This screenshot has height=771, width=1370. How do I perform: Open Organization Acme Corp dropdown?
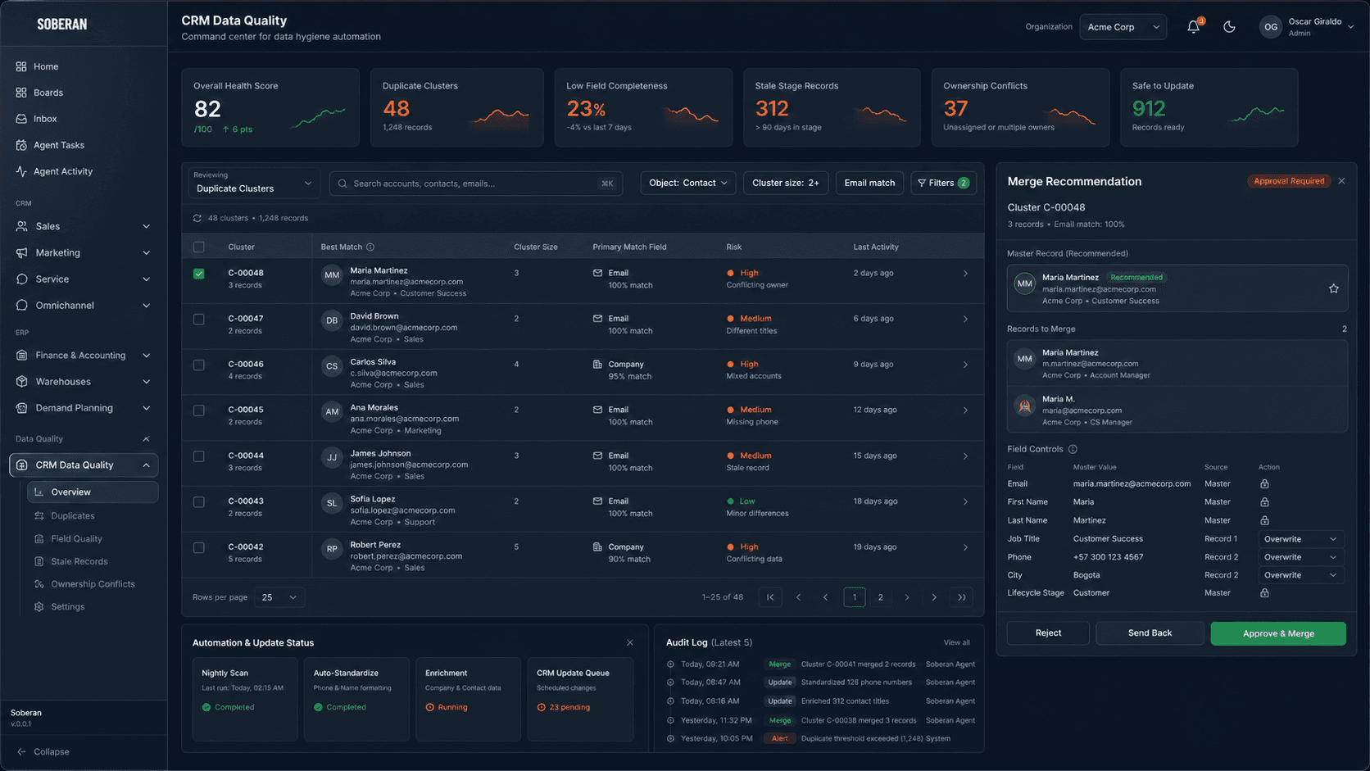pyautogui.click(x=1123, y=27)
